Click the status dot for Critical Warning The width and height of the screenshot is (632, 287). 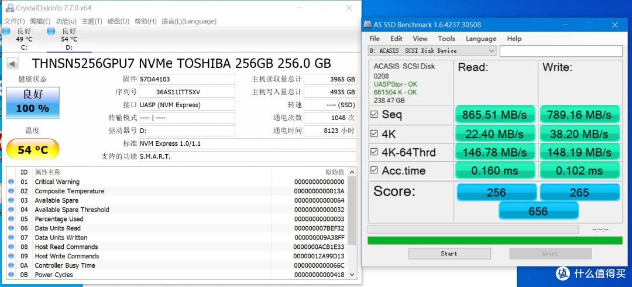[11, 182]
